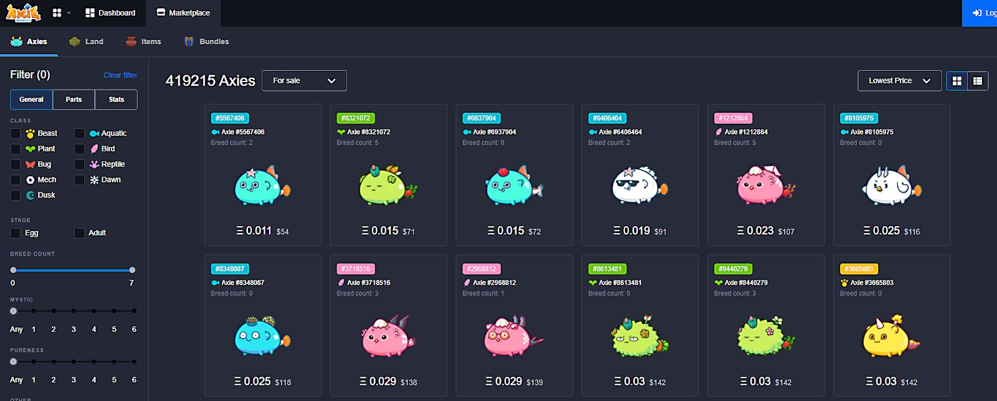
Task: Check the Bug class checkbox
Action: [16, 164]
